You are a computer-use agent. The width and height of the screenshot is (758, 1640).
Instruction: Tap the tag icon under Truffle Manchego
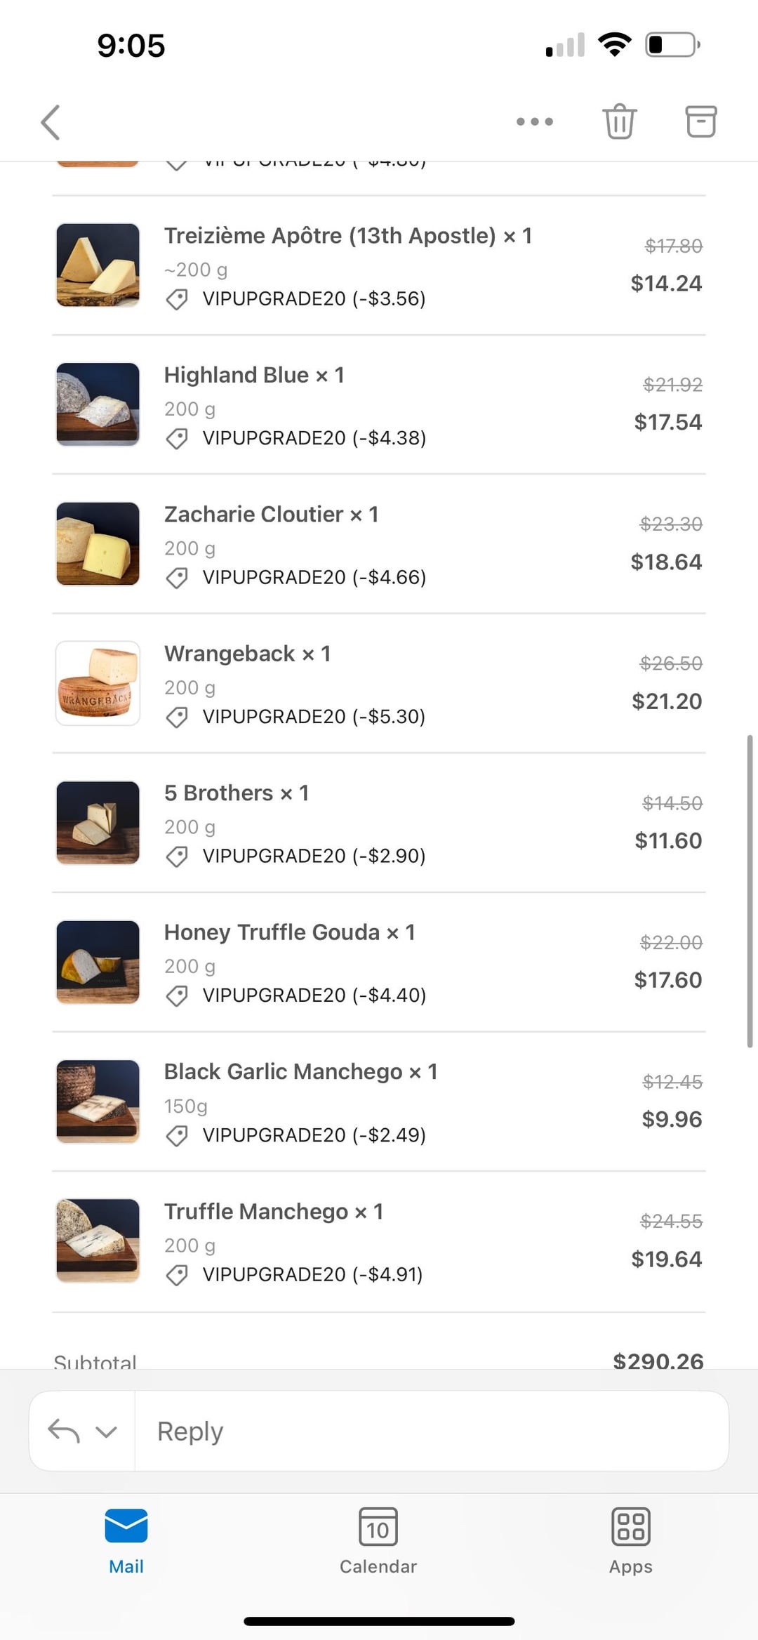[x=177, y=1275]
